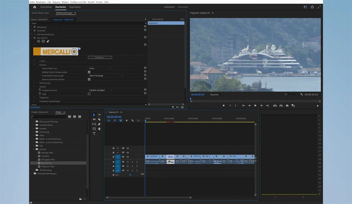Select the Hand tool
This screenshot has width=352, height=204.
pyautogui.click(x=99, y=129)
